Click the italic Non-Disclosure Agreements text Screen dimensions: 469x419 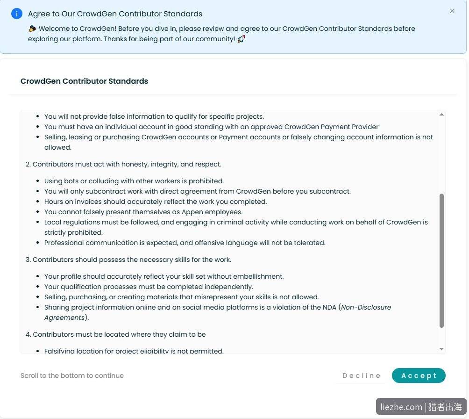click(218, 312)
